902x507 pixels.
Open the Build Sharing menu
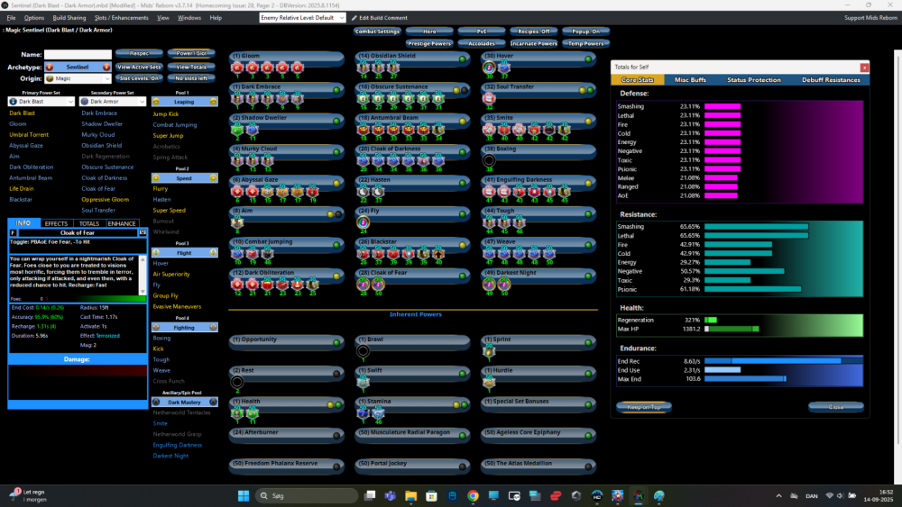(x=69, y=18)
